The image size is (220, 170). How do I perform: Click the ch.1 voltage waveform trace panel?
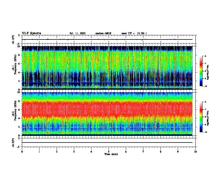click(109, 39)
